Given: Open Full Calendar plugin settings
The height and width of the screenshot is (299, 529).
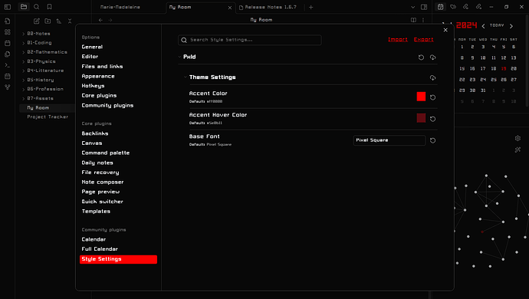Looking at the screenshot, I should (100, 249).
